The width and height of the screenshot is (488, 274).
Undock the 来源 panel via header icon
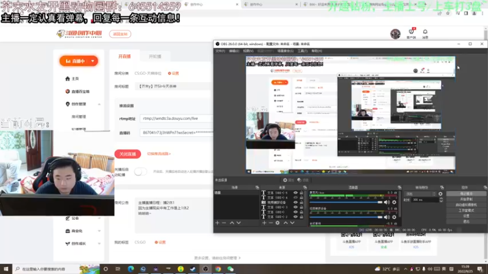[305, 188]
